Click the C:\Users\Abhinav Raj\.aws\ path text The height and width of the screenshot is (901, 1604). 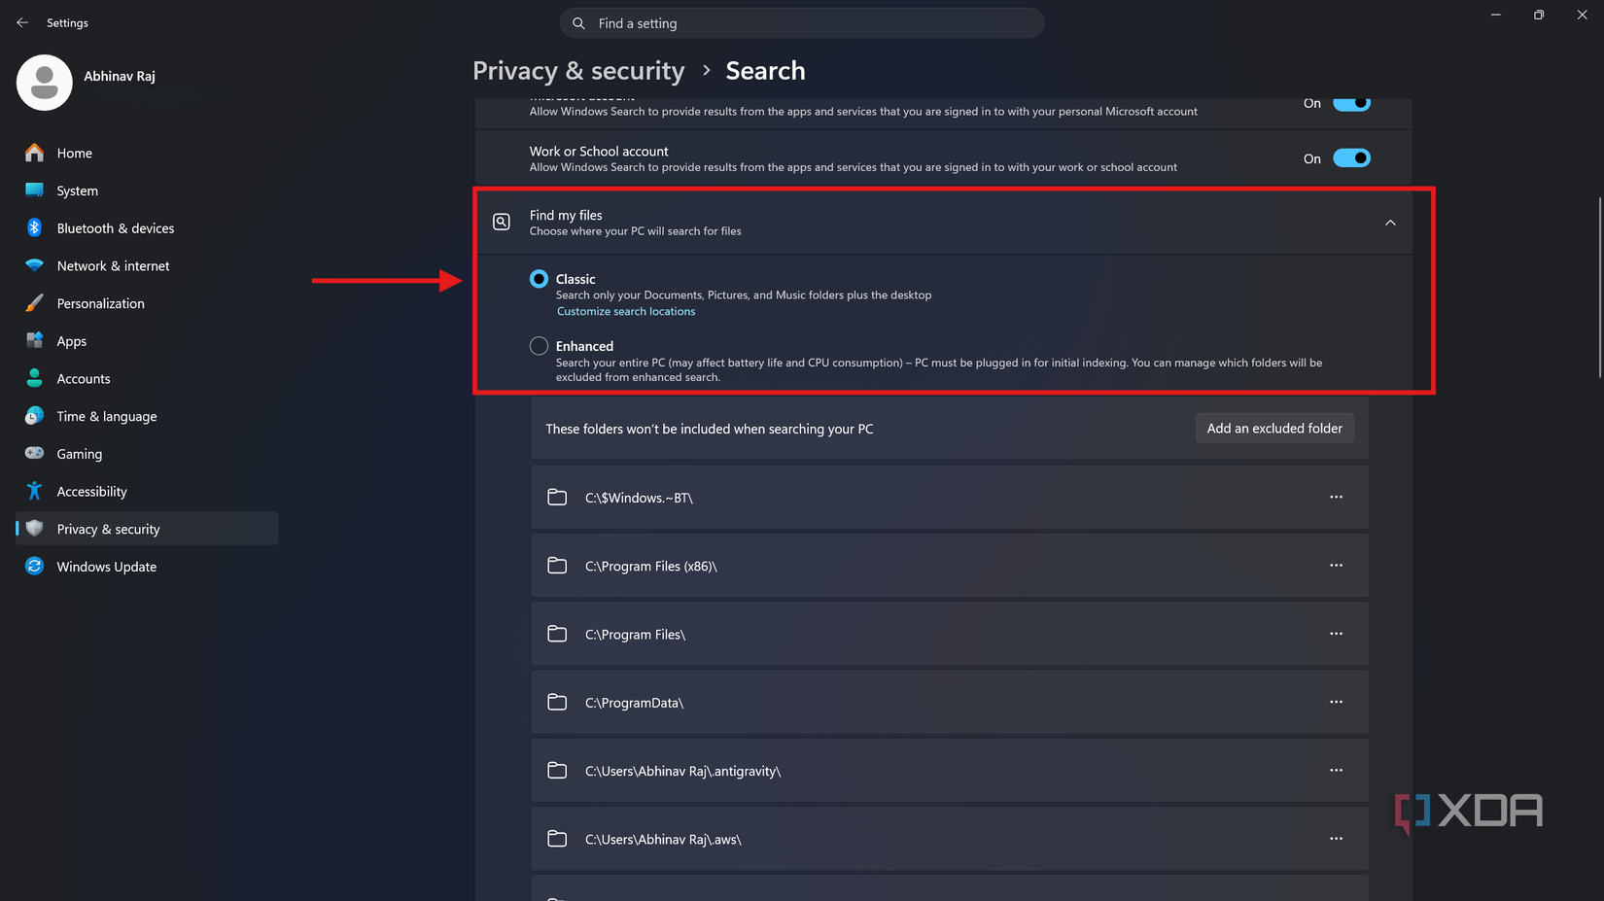[x=663, y=839]
